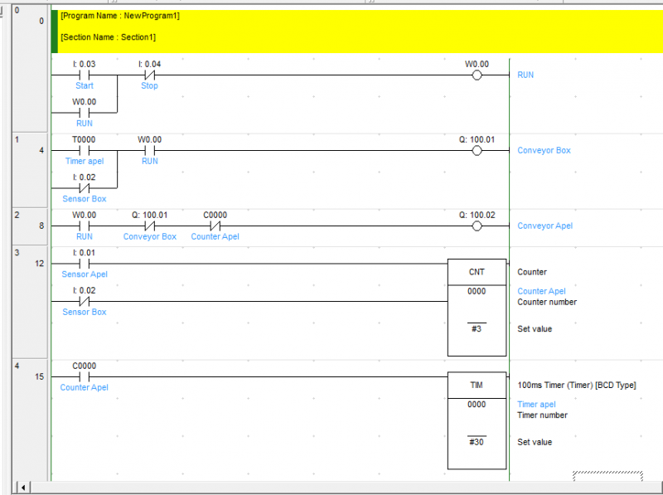
Task: Select the TIM timer number 0000 operand
Action: [x=477, y=404]
